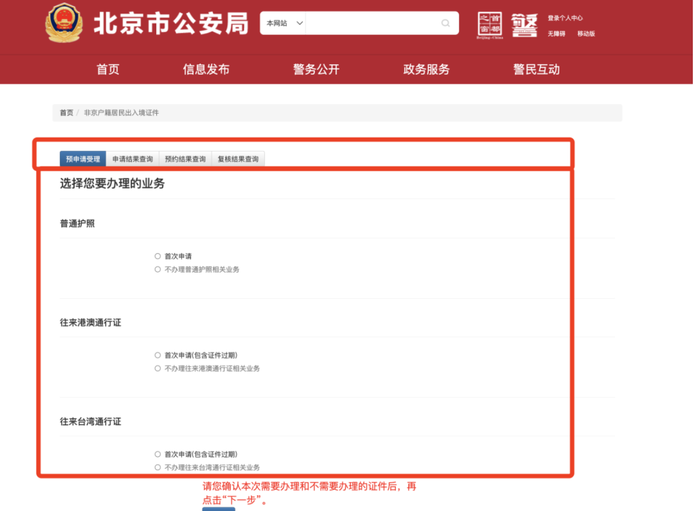Open the 移动版 mobile version link
Image resolution: width=694 pixels, height=511 pixels.
tap(586, 34)
